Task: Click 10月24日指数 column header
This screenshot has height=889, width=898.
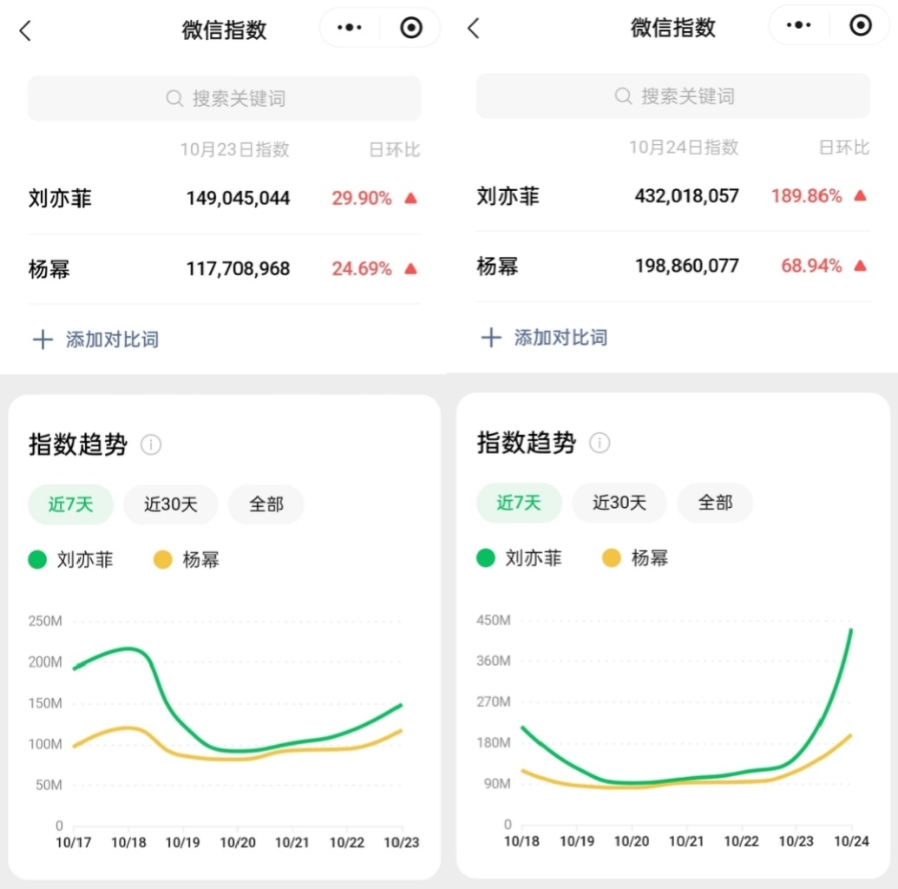Action: tap(684, 148)
